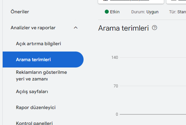Click the Tür: Stan campaign type text
This screenshot has width=186, height=125.
coord(177,12)
